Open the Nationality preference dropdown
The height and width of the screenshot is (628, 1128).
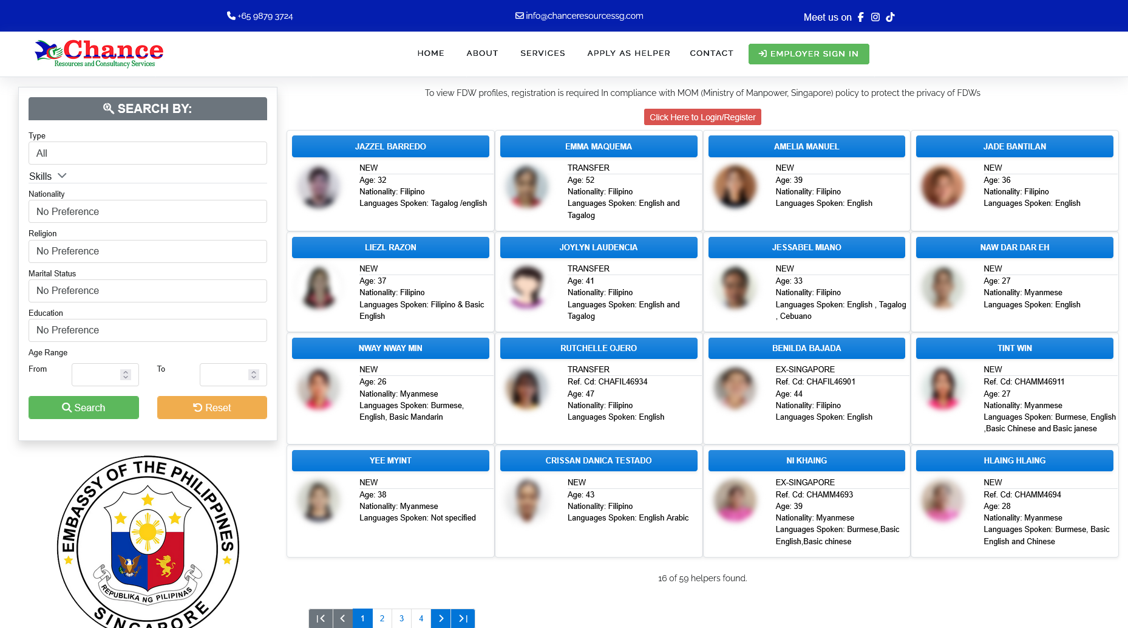point(148,211)
